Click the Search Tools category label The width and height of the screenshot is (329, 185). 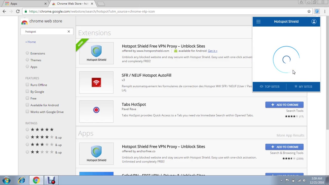click(295, 111)
